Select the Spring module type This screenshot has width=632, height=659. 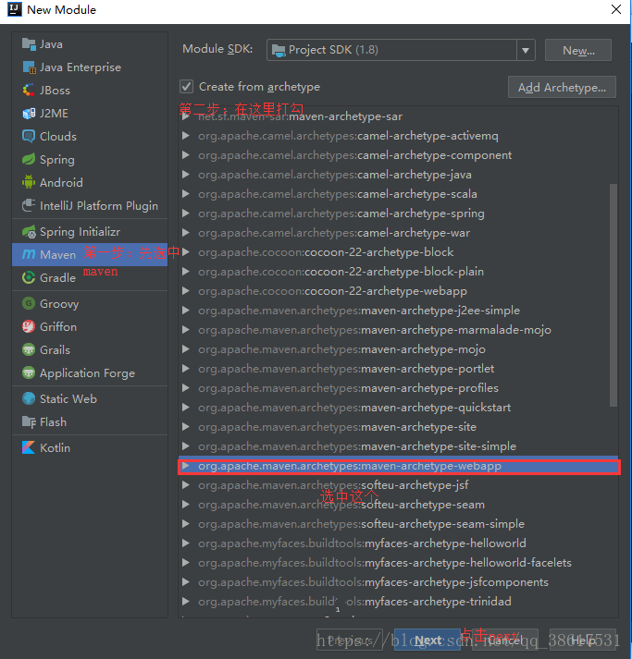click(90, 159)
